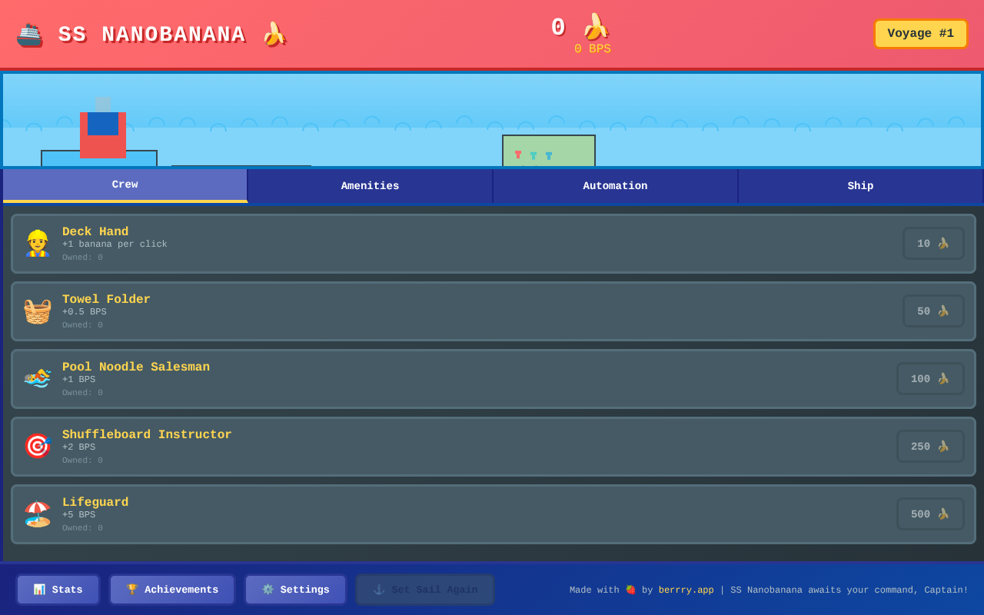The image size is (984, 615).
Task: Switch to the Amenities tab
Action: (370, 186)
